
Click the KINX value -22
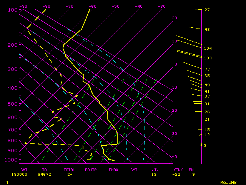176,174
